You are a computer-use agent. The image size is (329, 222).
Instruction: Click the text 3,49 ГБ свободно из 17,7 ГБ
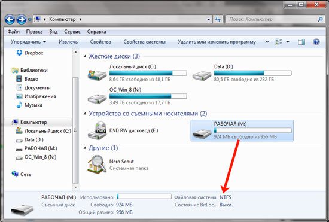(x=140, y=102)
